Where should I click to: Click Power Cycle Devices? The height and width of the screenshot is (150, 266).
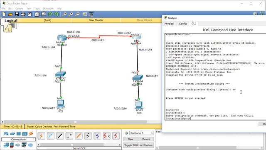[x=39, y=127]
